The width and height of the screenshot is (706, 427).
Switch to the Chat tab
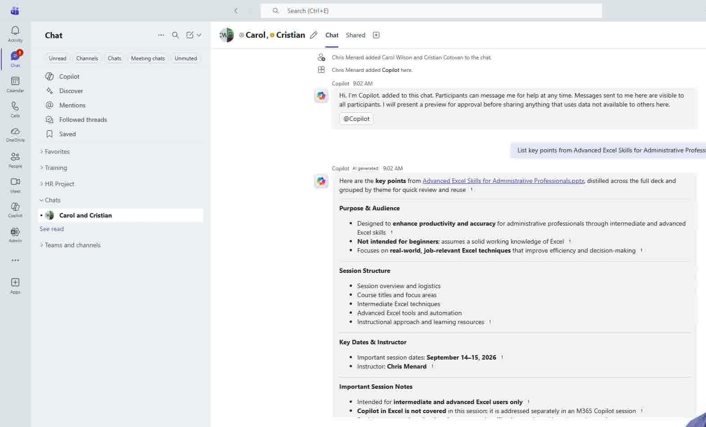(332, 35)
